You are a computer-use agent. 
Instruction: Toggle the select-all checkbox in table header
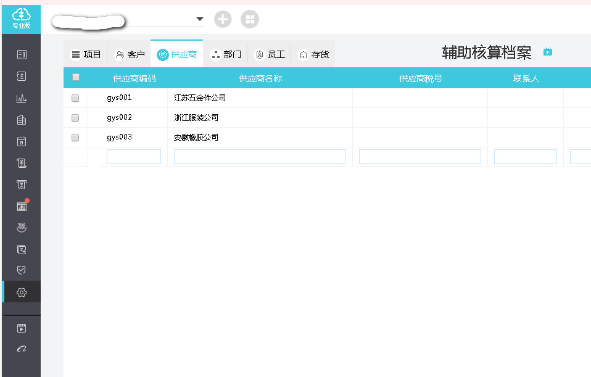point(76,78)
